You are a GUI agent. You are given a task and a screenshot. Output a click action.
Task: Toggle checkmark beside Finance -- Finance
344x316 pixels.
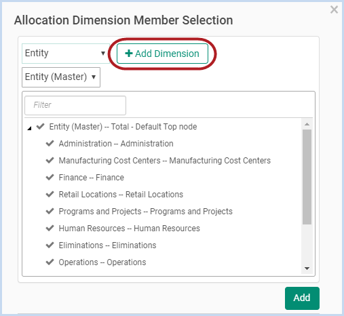[x=50, y=177]
